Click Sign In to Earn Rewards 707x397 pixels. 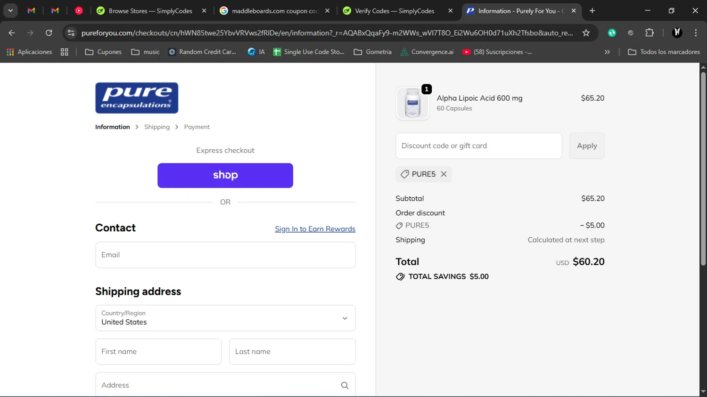(315, 229)
